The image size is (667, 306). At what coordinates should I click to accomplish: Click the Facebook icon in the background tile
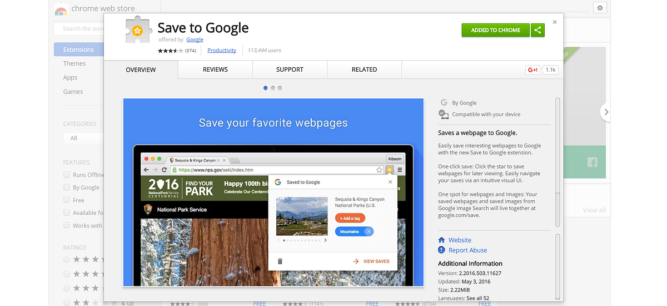tap(591, 163)
